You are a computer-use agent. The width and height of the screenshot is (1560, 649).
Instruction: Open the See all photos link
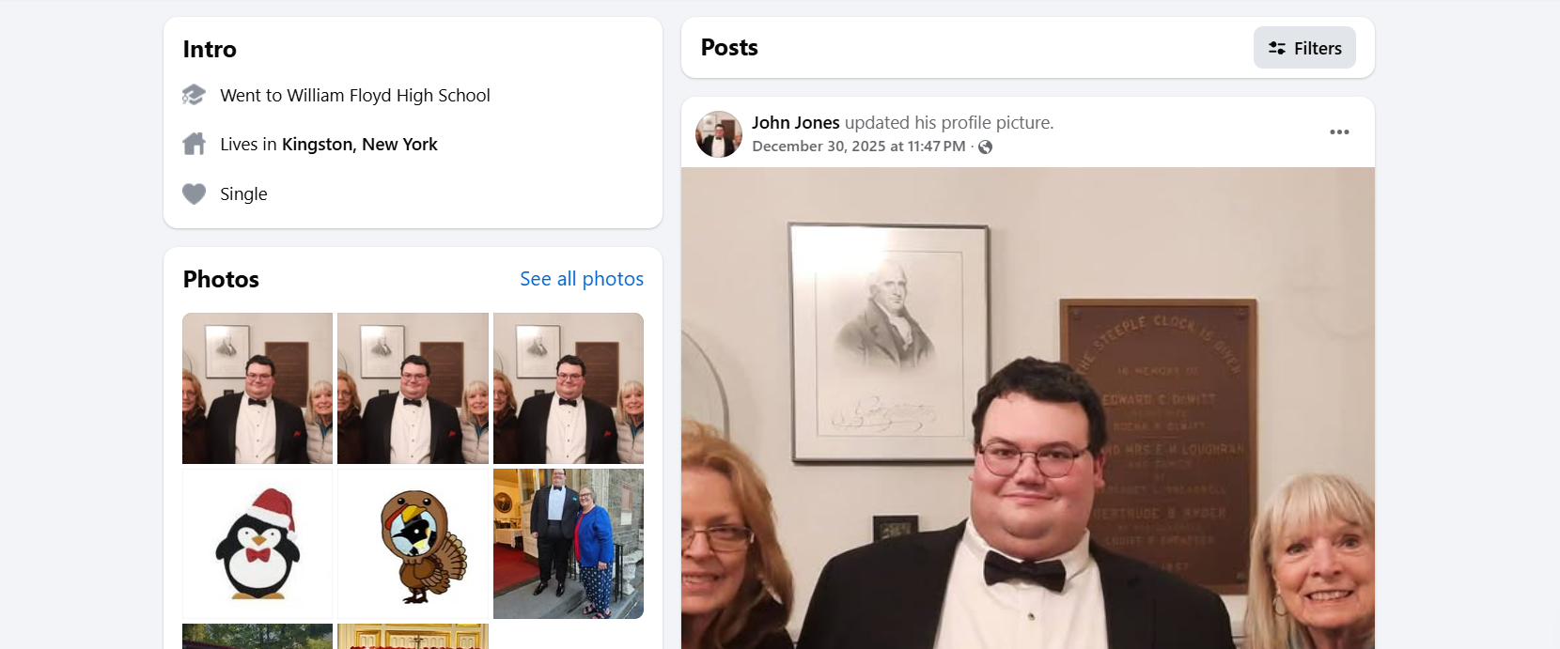tap(582, 279)
